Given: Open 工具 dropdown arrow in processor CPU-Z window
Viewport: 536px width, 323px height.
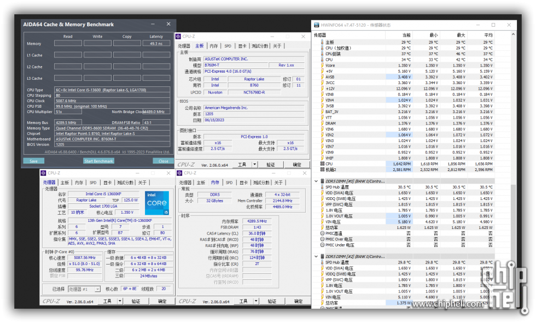Looking at the screenshot, I should (120, 301).
